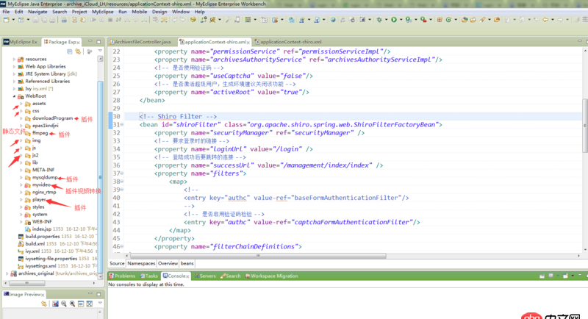Open the MyEclipse menu
Viewport: 588px width, 319px height.
(x=103, y=12)
